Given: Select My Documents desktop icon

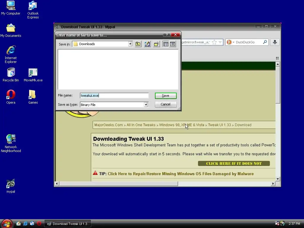Looking at the screenshot, I should [11, 31].
